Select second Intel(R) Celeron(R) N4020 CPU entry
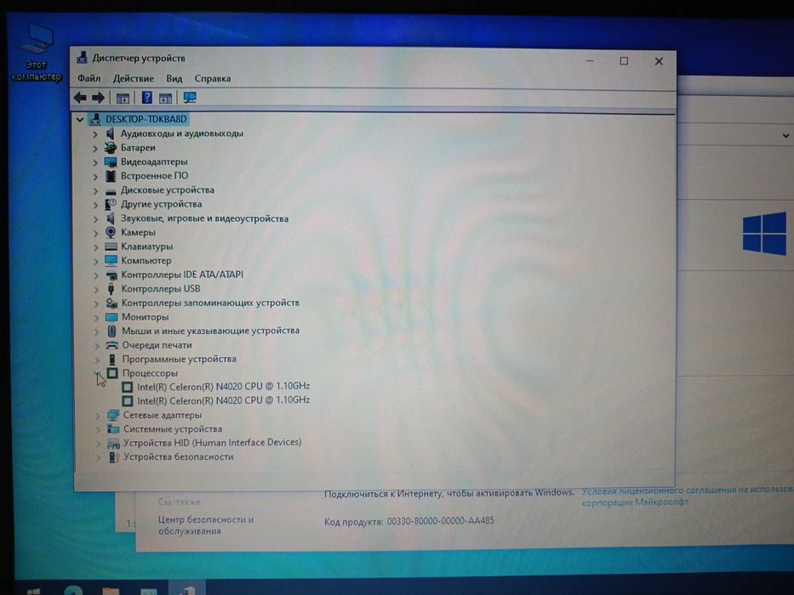Image resolution: width=794 pixels, height=595 pixels. tap(223, 400)
